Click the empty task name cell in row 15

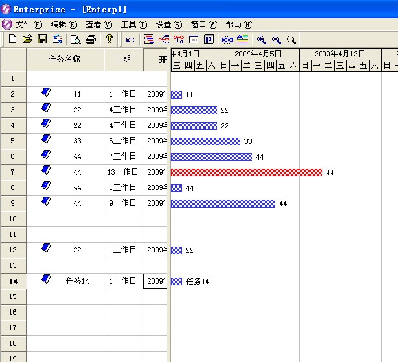click(x=65, y=296)
